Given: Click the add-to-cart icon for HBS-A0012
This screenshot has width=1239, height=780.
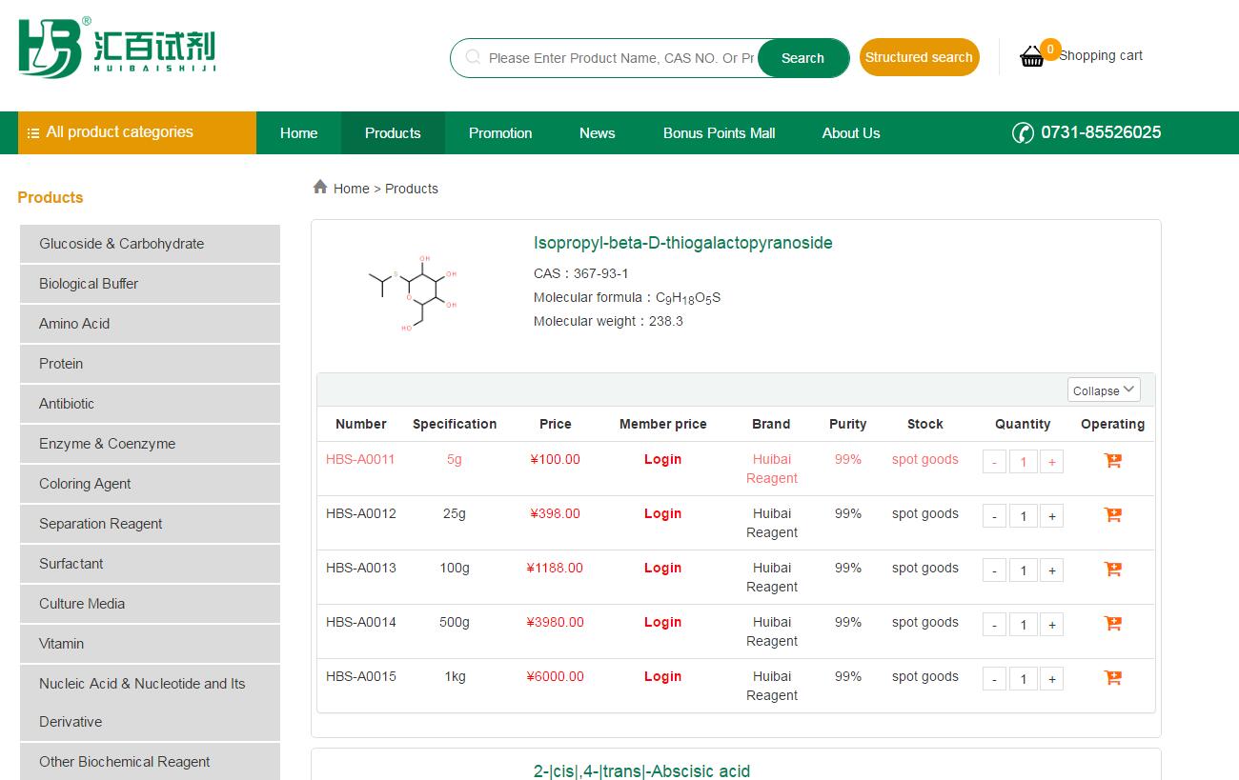Looking at the screenshot, I should coord(1112,515).
